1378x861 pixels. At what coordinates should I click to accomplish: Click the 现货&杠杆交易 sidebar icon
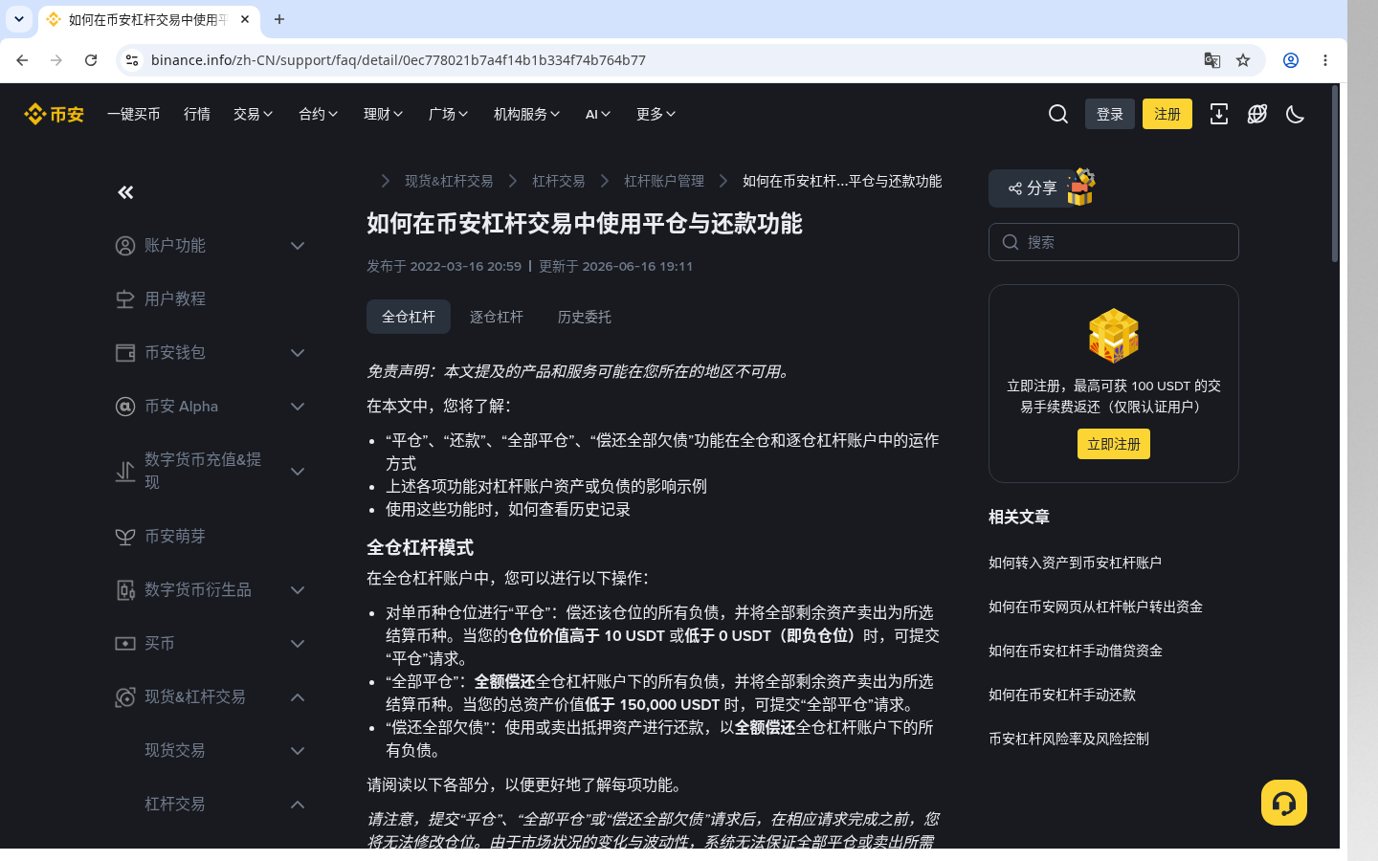pyautogui.click(x=125, y=697)
